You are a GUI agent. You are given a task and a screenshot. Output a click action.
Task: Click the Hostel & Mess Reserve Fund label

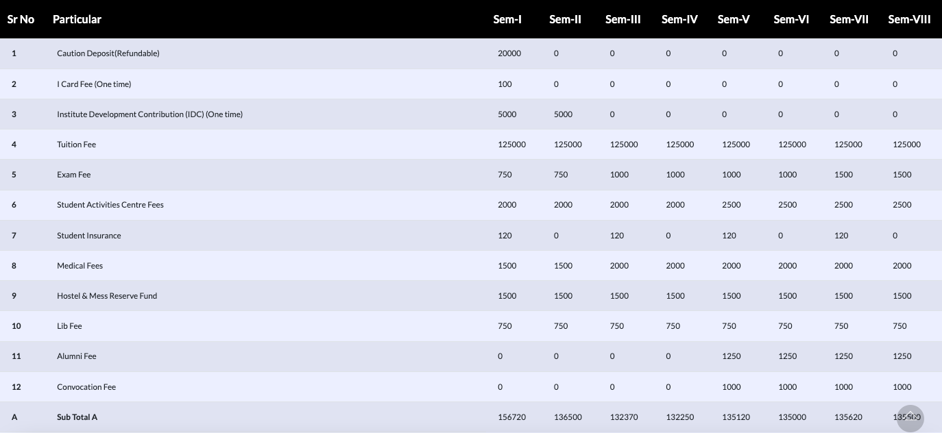tap(107, 295)
